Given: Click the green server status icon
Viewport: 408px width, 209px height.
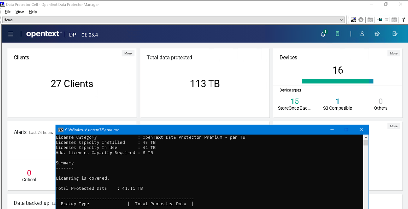Looking at the screenshot, I should point(338,34).
